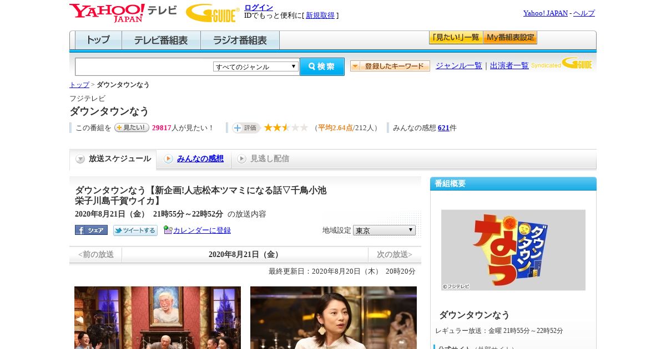Click the 評価 plus rating button
This screenshot has height=349, width=666.
[246, 128]
